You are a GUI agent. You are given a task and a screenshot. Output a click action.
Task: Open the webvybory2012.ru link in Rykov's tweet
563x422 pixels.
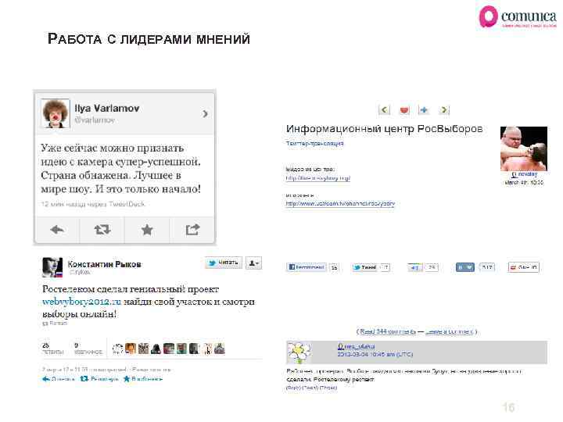[x=82, y=302]
